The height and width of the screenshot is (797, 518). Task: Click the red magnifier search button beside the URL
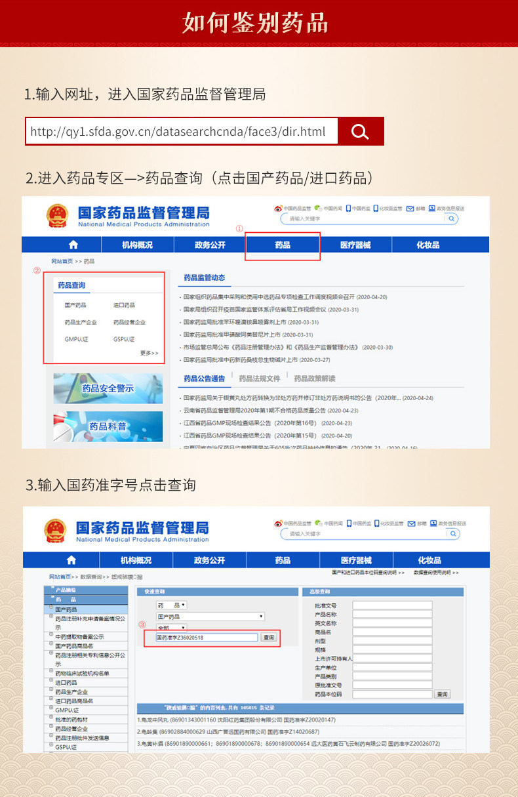361,132
